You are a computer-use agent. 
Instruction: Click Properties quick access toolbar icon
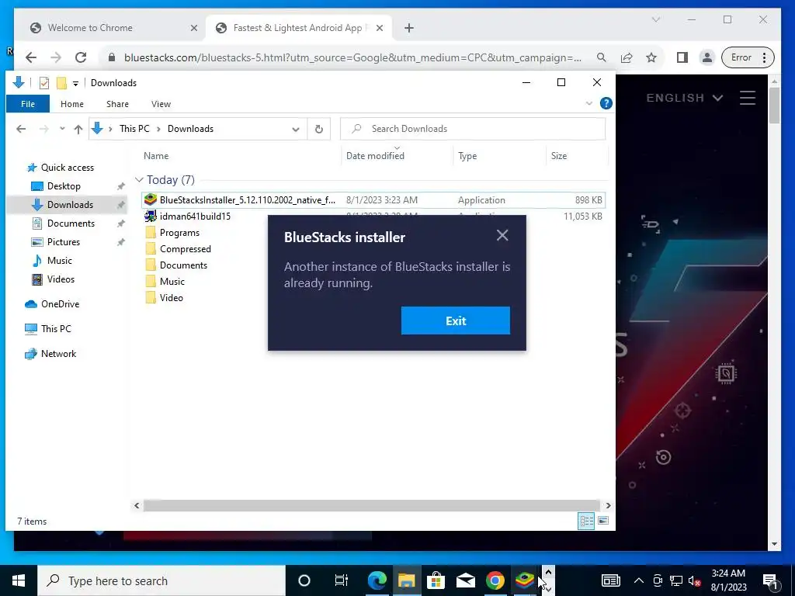click(44, 82)
